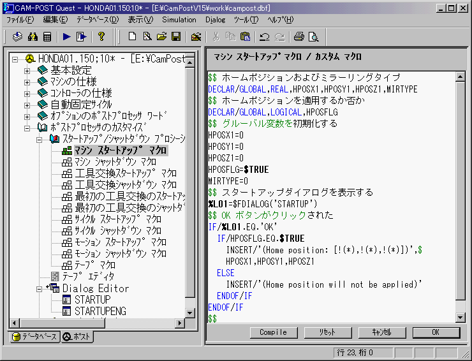Select モーション シャットダウン マクロ tree item
472x361 pixels.
tap(120, 253)
